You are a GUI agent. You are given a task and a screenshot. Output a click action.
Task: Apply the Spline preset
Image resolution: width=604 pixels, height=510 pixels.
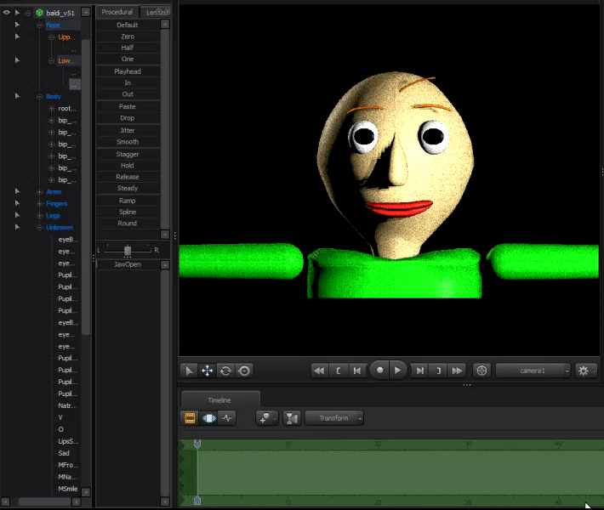point(128,212)
